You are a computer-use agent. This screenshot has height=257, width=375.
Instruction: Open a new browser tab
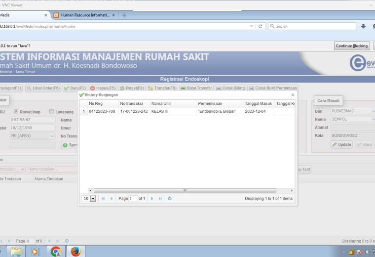coord(124,15)
